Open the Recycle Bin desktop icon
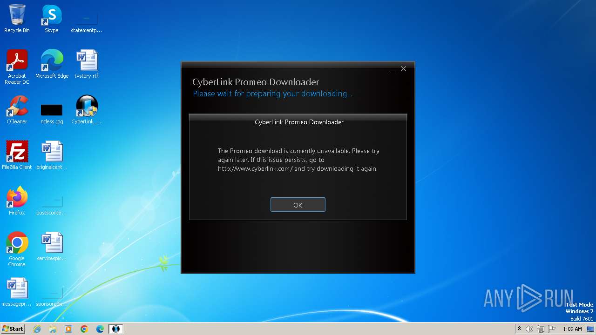596x335 pixels. pos(17,19)
